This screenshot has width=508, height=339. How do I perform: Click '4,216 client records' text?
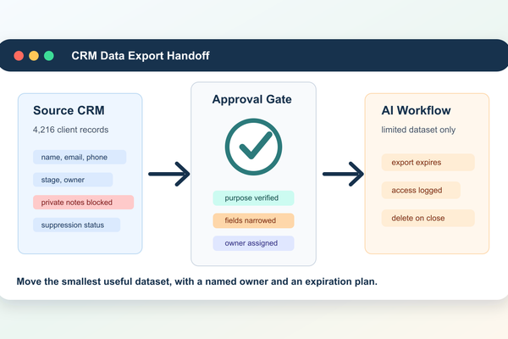pos(70,130)
